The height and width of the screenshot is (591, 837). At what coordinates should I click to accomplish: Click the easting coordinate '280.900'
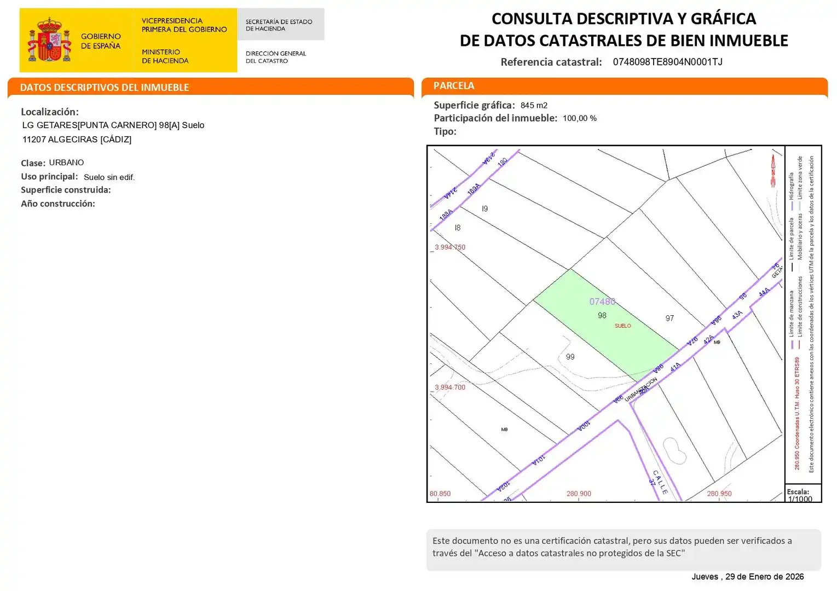click(x=579, y=494)
